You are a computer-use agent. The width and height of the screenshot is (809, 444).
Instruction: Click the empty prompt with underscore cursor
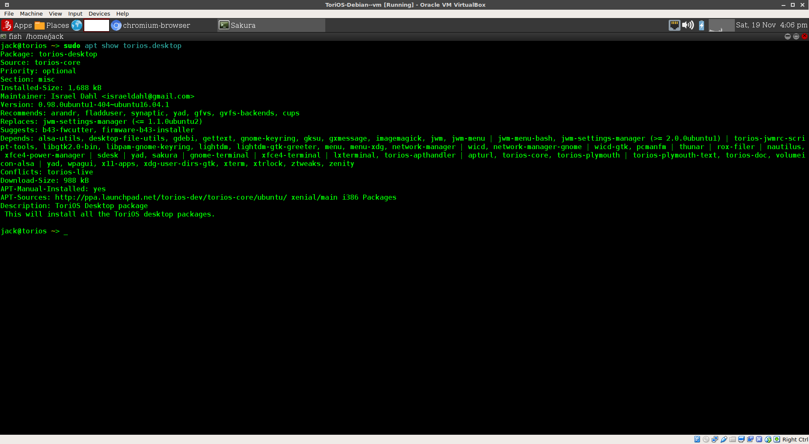tap(34, 231)
